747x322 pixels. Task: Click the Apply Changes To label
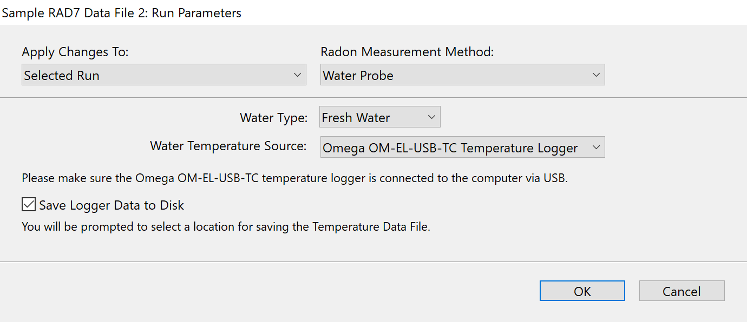point(75,52)
